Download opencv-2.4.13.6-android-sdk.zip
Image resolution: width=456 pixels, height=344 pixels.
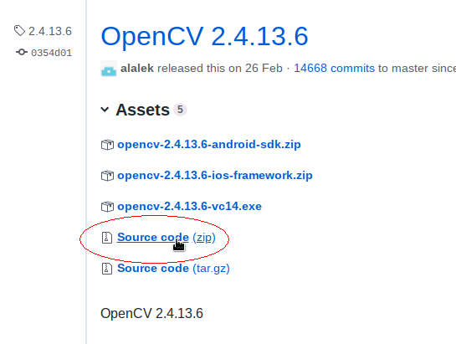[x=209, y=145]
